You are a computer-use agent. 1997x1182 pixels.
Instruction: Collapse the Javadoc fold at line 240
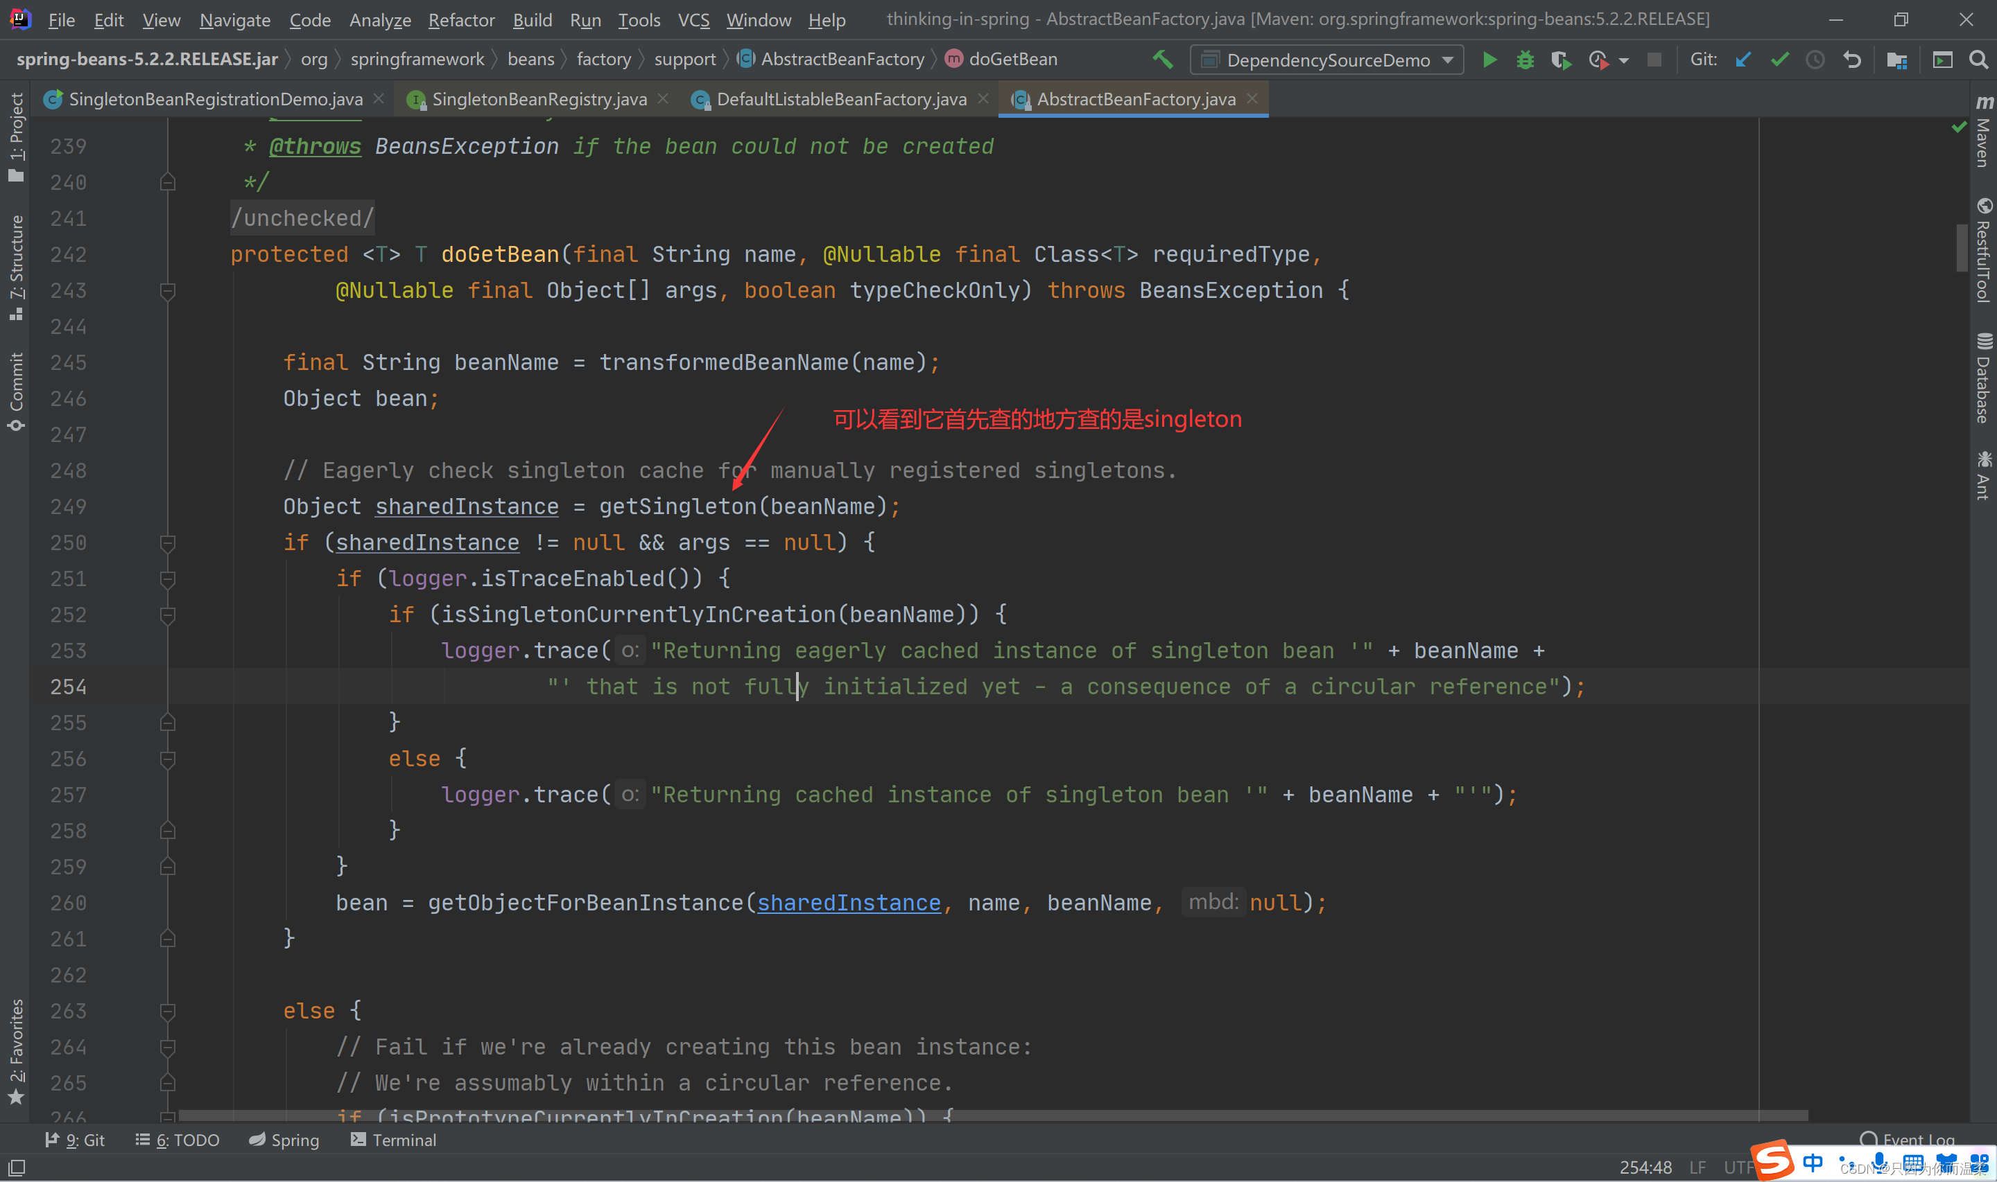click(167, 182)
